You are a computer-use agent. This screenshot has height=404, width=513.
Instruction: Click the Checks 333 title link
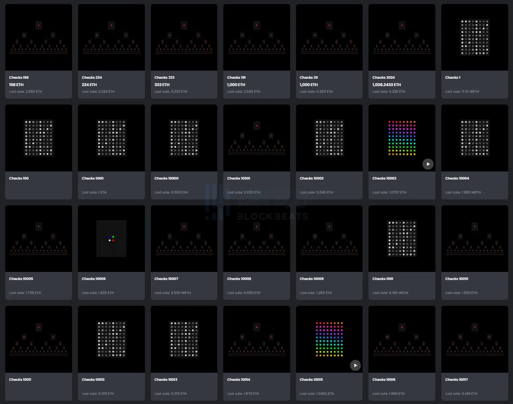pyautogui.click(x=164, y=78)
